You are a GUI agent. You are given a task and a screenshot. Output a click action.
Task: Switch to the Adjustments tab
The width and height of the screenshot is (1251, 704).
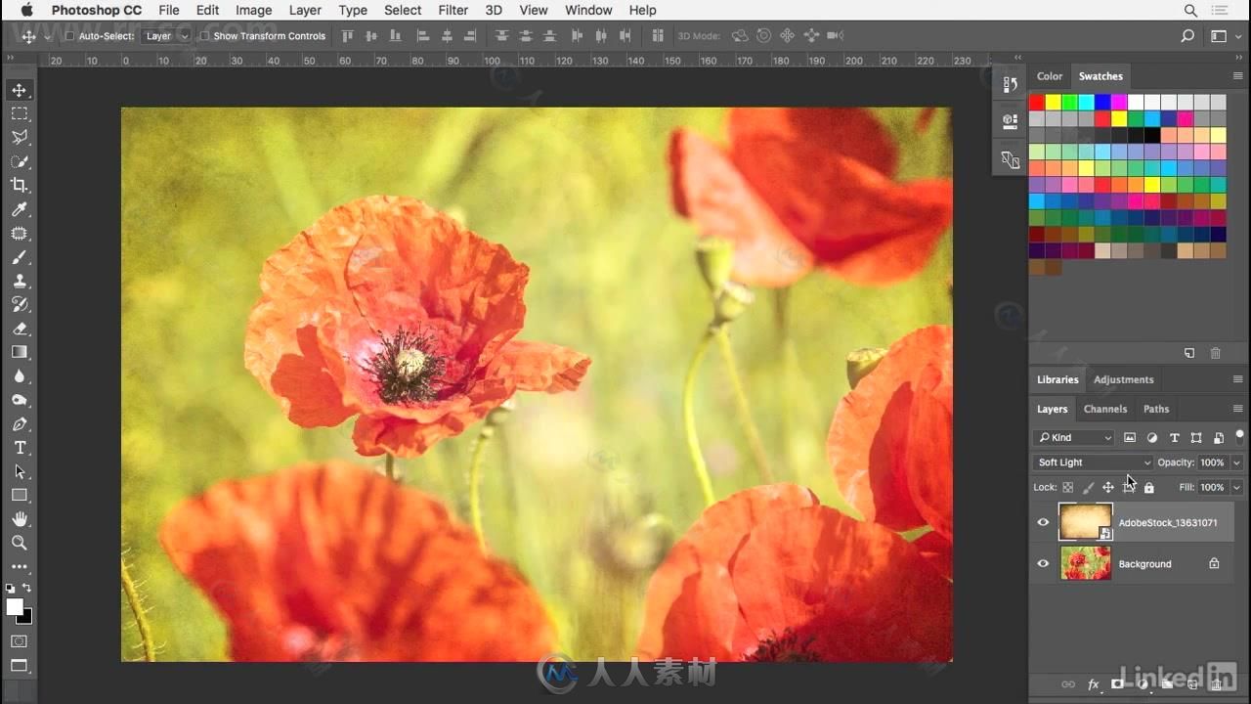(1123, 379)
